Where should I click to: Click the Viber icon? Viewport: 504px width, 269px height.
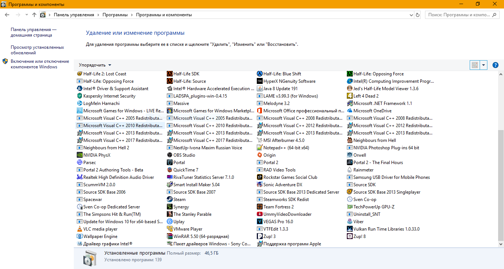350,222
